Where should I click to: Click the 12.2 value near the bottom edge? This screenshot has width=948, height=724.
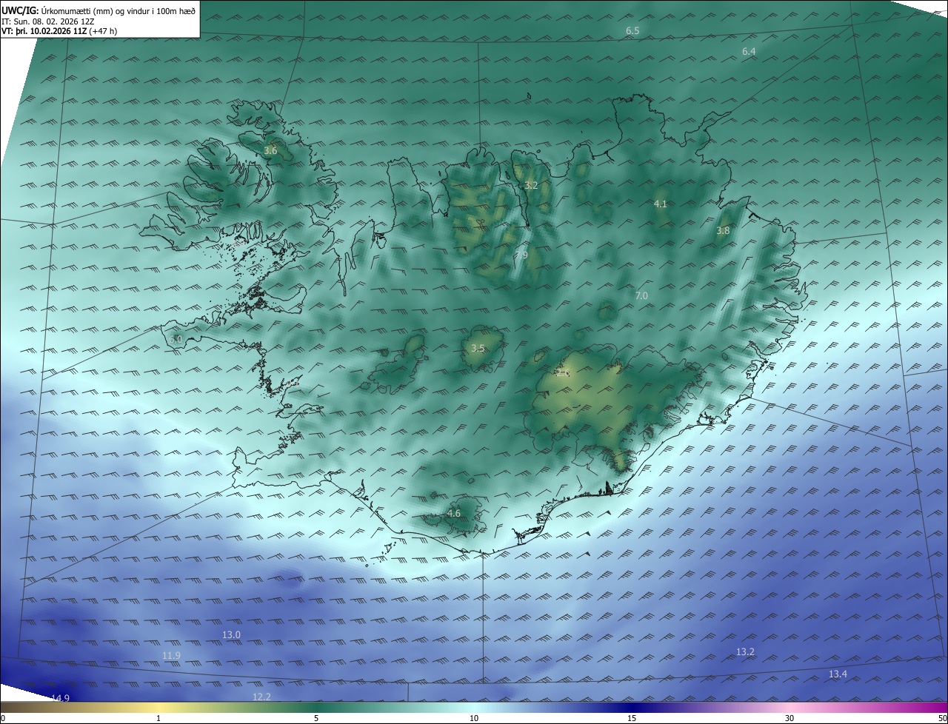point(261,697)
